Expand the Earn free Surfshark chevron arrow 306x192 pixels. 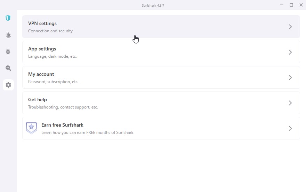[x=290, y=128]
